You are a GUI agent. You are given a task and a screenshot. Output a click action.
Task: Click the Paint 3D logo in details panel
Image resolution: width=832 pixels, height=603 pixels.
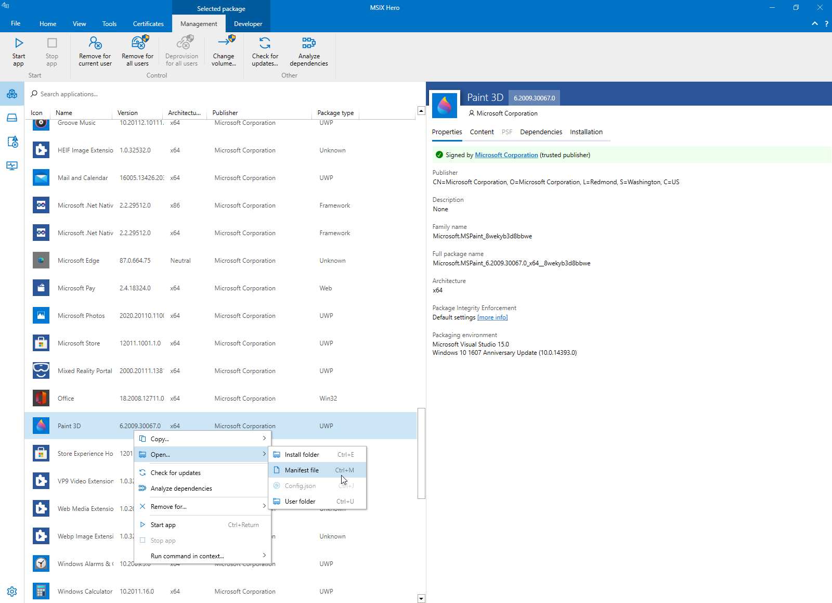coord(445,106)
